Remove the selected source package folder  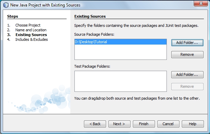click(187, 54)
